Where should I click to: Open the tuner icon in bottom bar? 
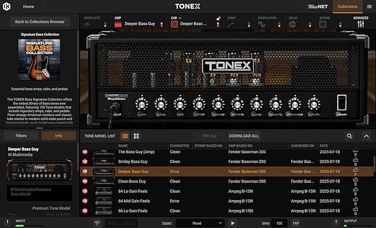coord(97,223)
